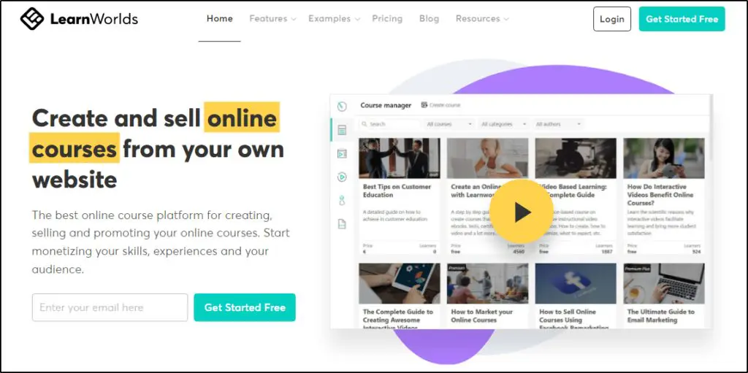Open the All courses filter dropdown
The image size is (748, 373).
coord(449,124)
